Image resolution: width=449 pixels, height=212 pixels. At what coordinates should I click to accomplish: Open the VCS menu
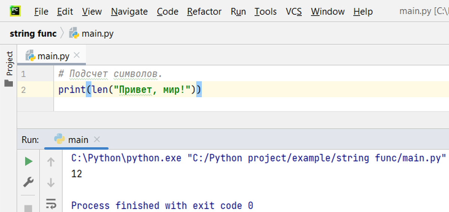pos(294,12)
